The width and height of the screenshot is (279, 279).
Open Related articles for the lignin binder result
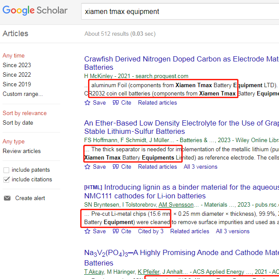pos(190,231)
